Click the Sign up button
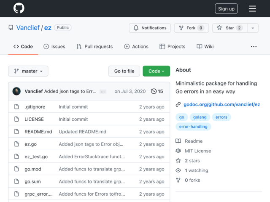The width and height of the screenshot is (270, 202). point(226,8)
